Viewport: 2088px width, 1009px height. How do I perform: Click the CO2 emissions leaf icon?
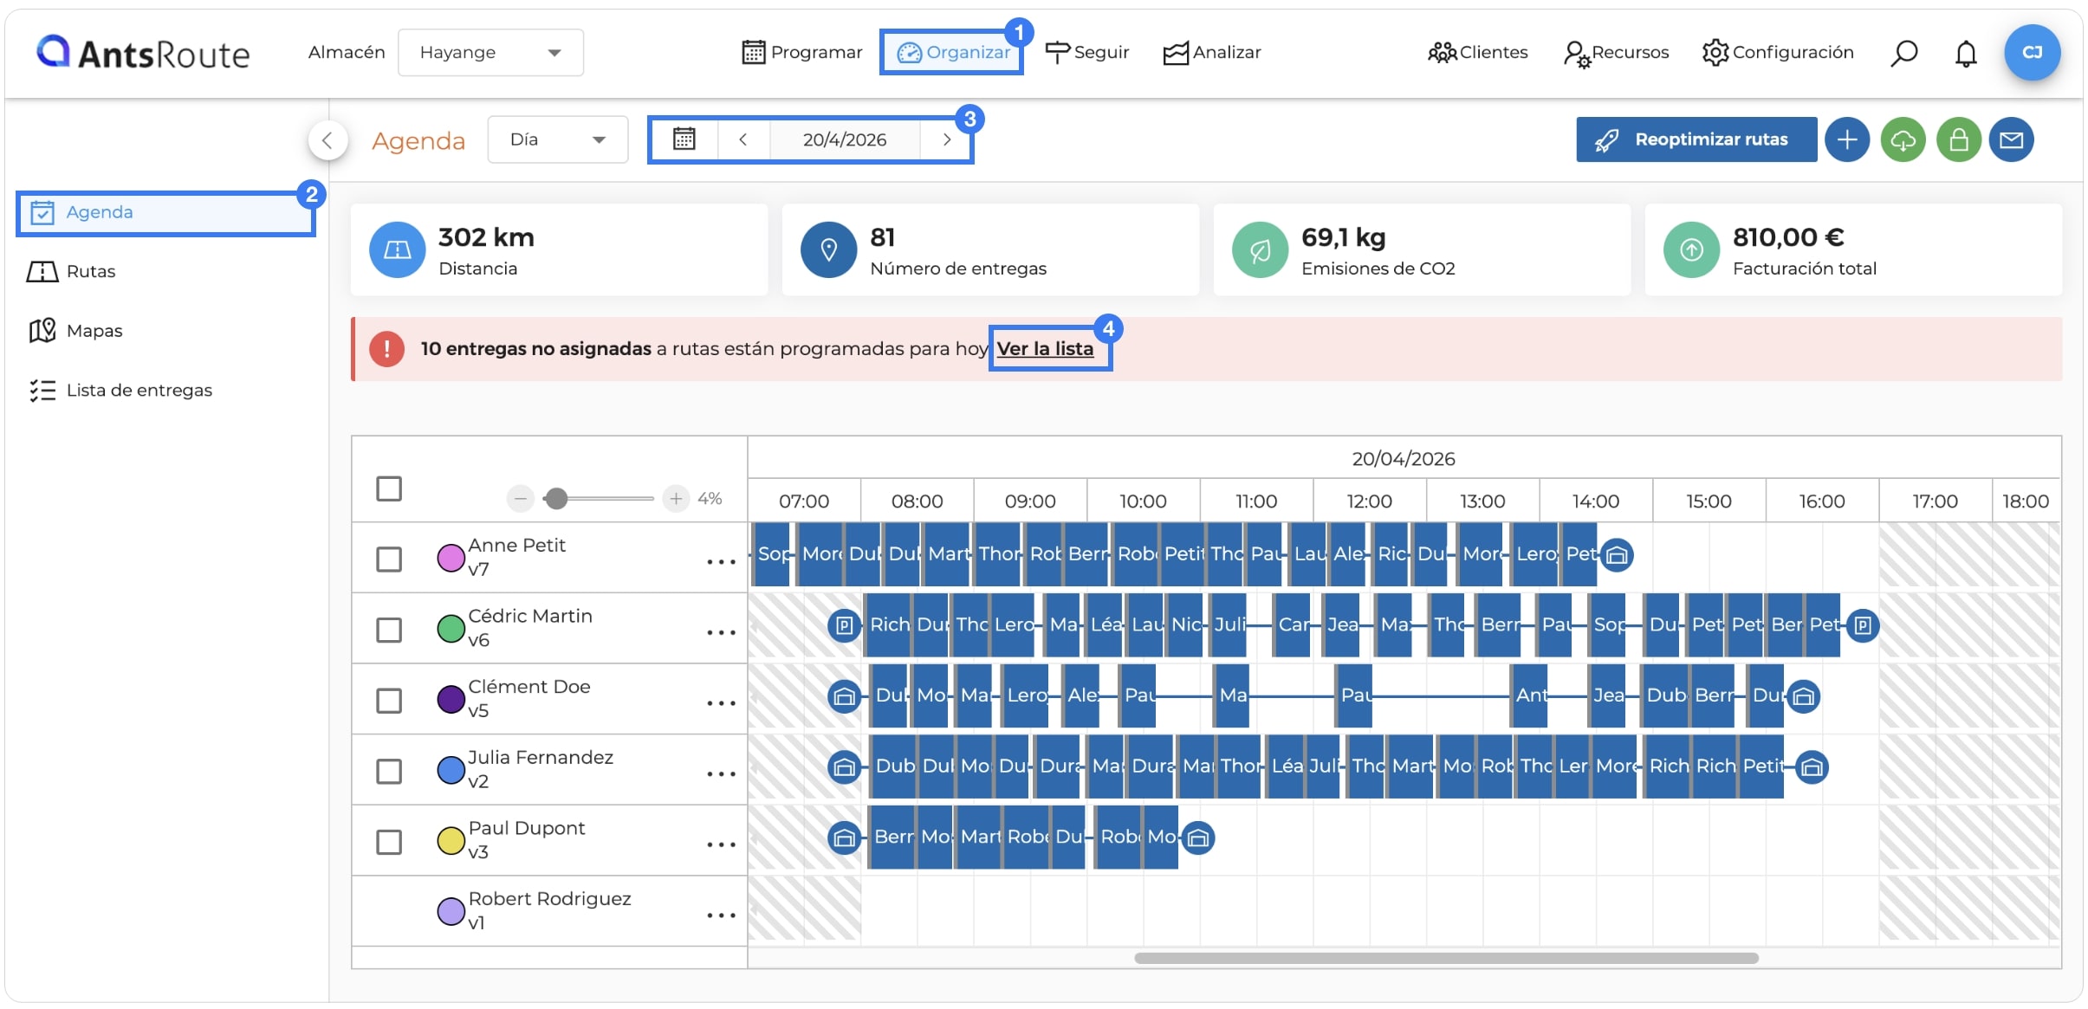tap(1260, 250)
